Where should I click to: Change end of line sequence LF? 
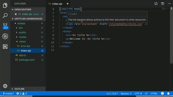(146, 93)
